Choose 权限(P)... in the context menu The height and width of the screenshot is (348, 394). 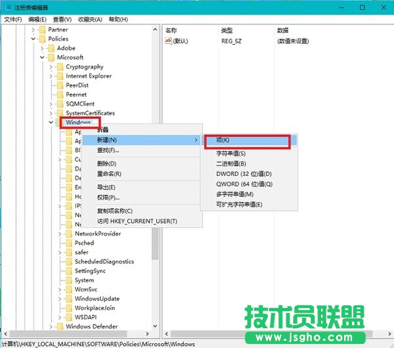point(142,198)
